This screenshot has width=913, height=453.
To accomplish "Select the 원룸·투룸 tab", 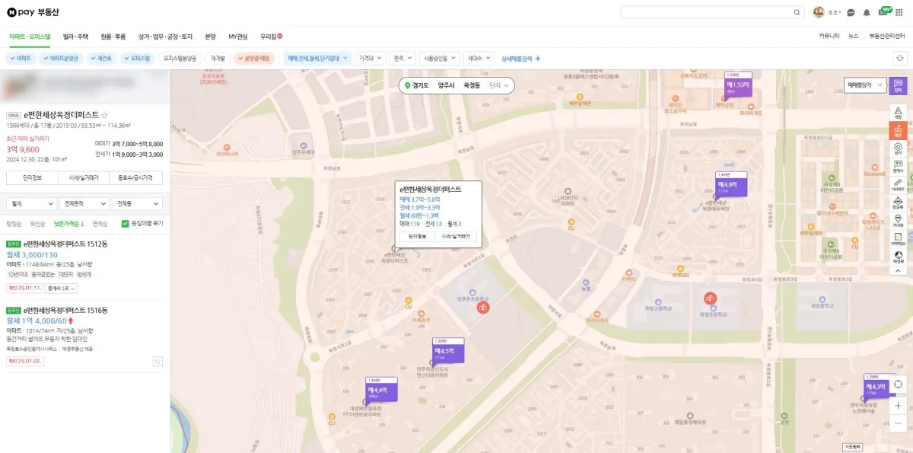I will 113,37.
